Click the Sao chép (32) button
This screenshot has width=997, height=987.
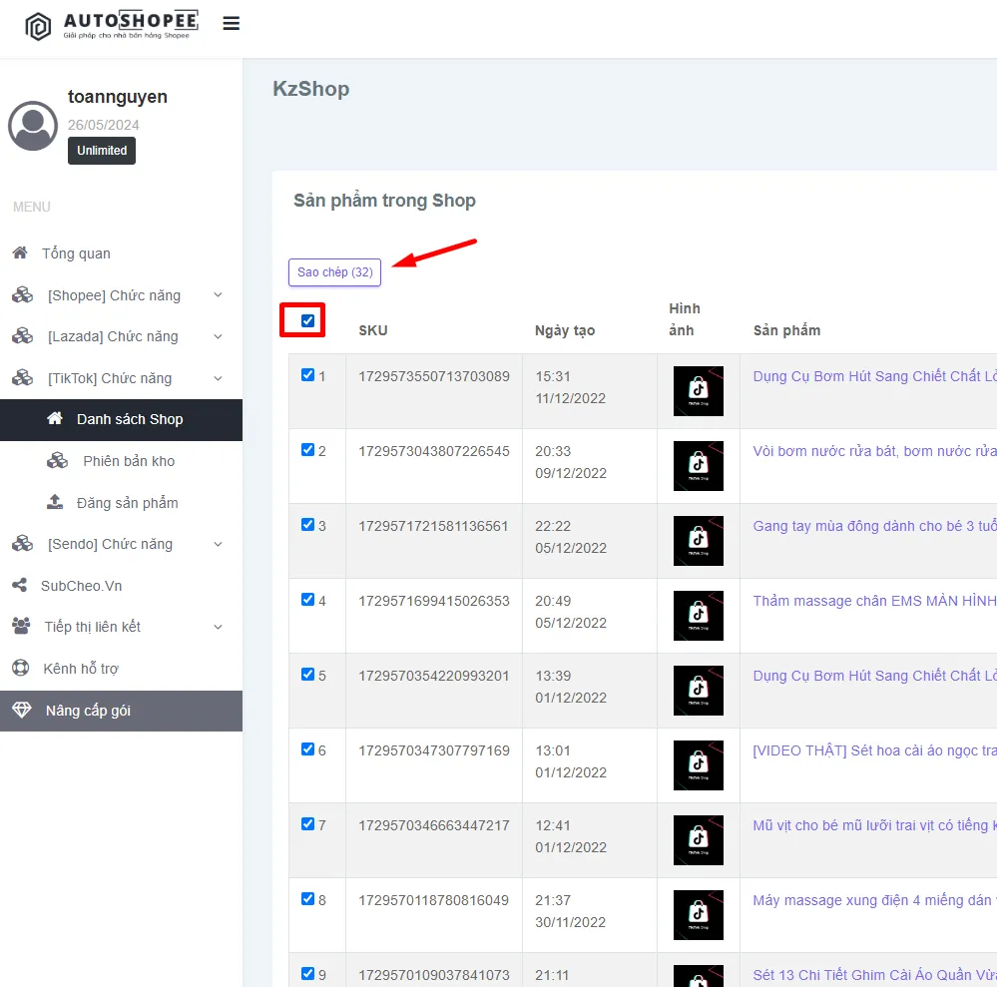(x=334, y=272)
